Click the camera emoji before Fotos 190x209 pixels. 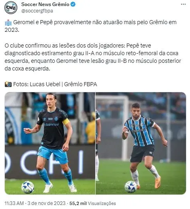(x=8, y=84)
